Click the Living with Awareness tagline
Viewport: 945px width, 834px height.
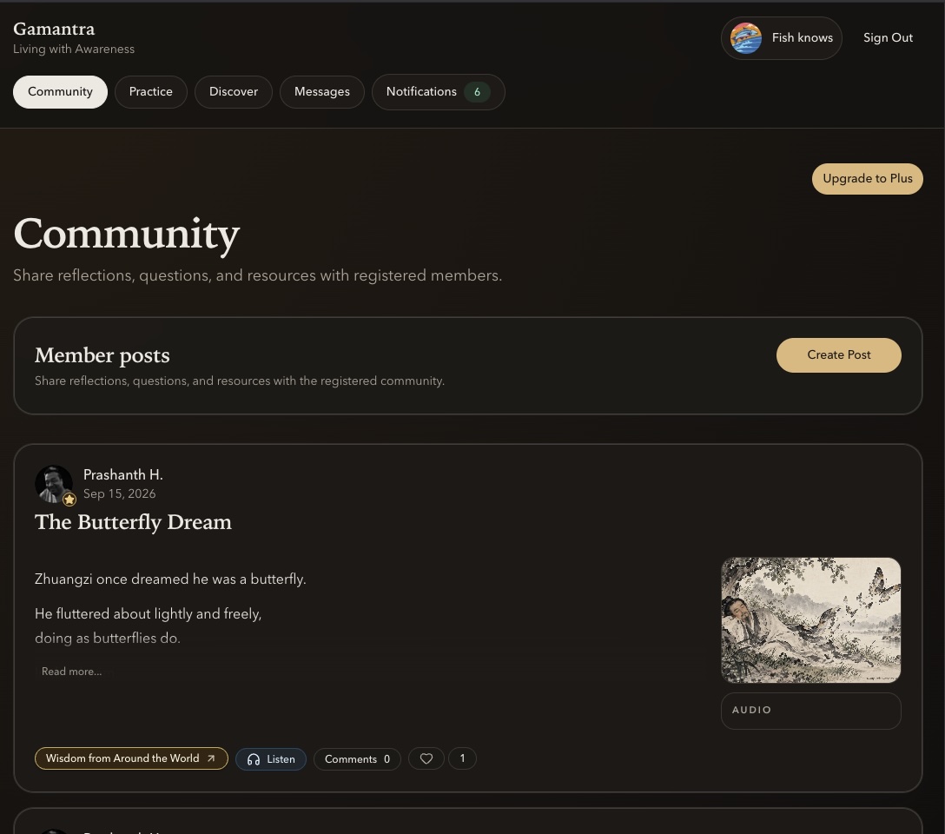tap(74, 49)
